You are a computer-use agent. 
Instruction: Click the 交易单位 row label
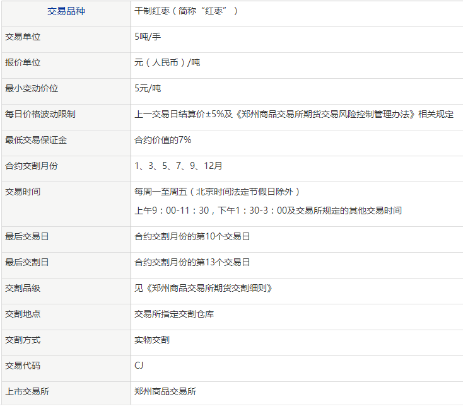point(23,37)
